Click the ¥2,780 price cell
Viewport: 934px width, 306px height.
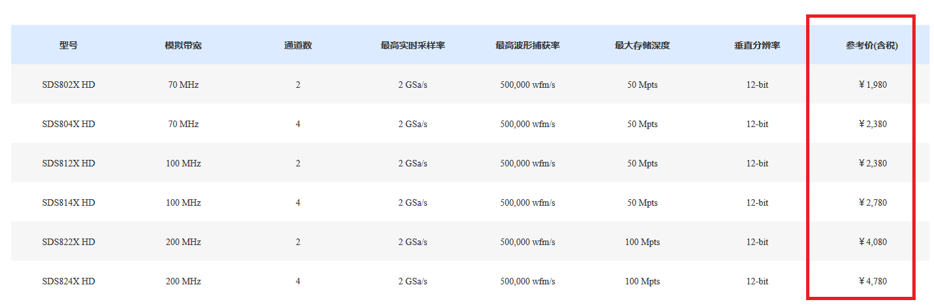pos(872,202)
